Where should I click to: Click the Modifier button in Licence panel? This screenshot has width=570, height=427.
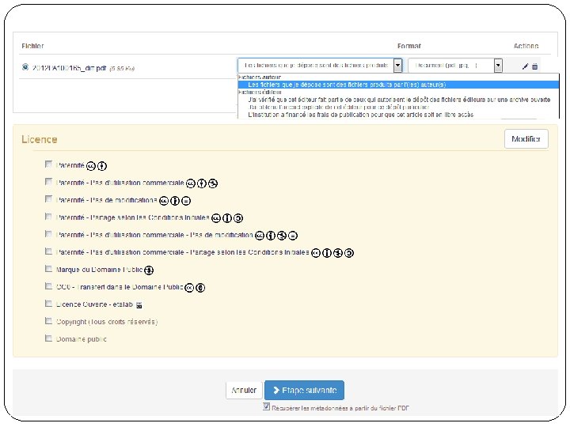coord(526,138)
